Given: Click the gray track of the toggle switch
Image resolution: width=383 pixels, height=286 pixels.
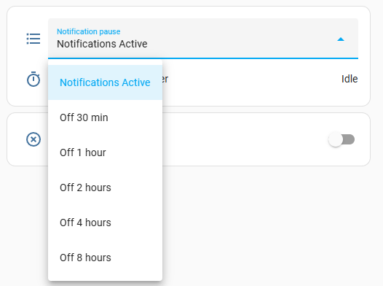Looking at the screenshot, I should [x=350, y=139].
